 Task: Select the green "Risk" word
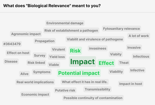[75, 51]
